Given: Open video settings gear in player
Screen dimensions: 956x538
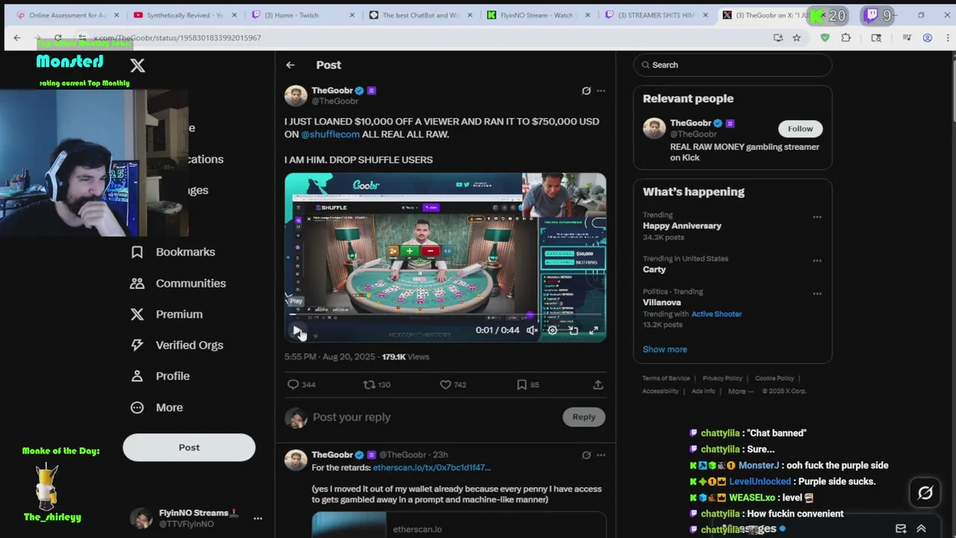Looking at the screenshot, I should (x=553, y=330).
